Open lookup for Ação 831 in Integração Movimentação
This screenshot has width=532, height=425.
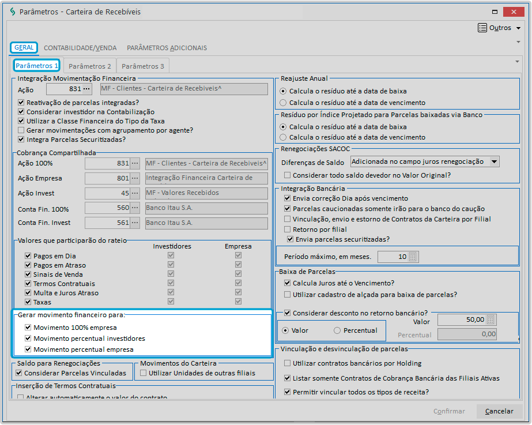[87, 89]
